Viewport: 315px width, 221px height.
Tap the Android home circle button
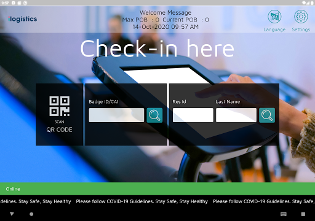31,214
